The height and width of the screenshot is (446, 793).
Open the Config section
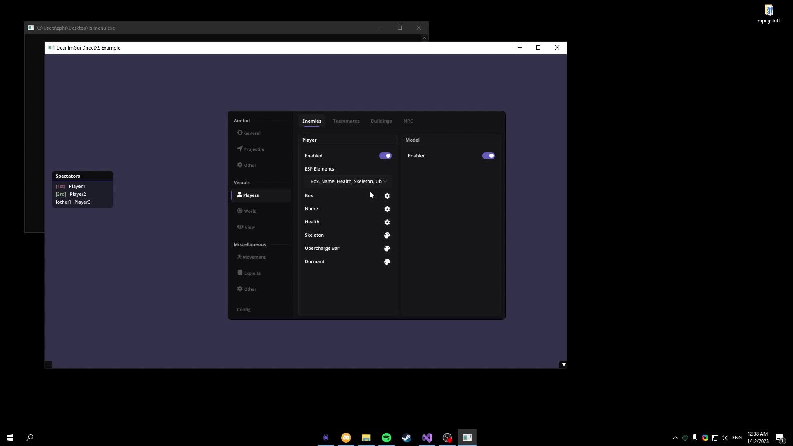click(x=244, y=309)
